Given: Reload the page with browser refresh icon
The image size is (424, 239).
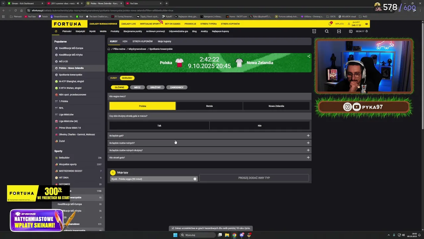Looking at the screenshot, I should (15, 10).
